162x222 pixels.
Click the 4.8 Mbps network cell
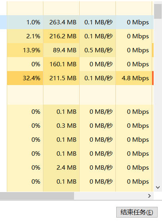(x=134, y=78)
